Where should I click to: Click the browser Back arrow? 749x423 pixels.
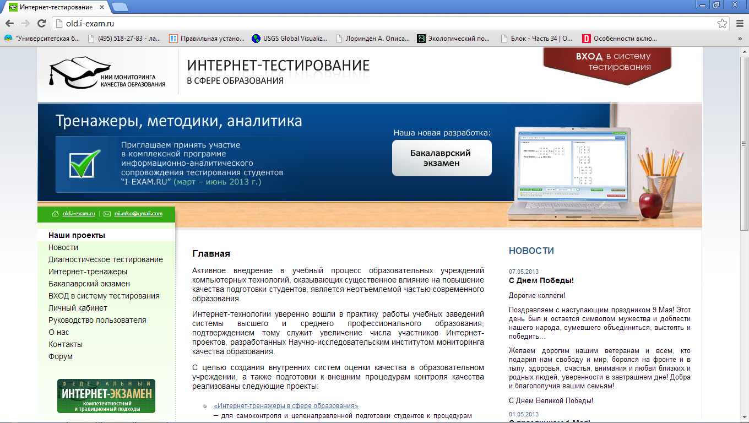point(9,23)
